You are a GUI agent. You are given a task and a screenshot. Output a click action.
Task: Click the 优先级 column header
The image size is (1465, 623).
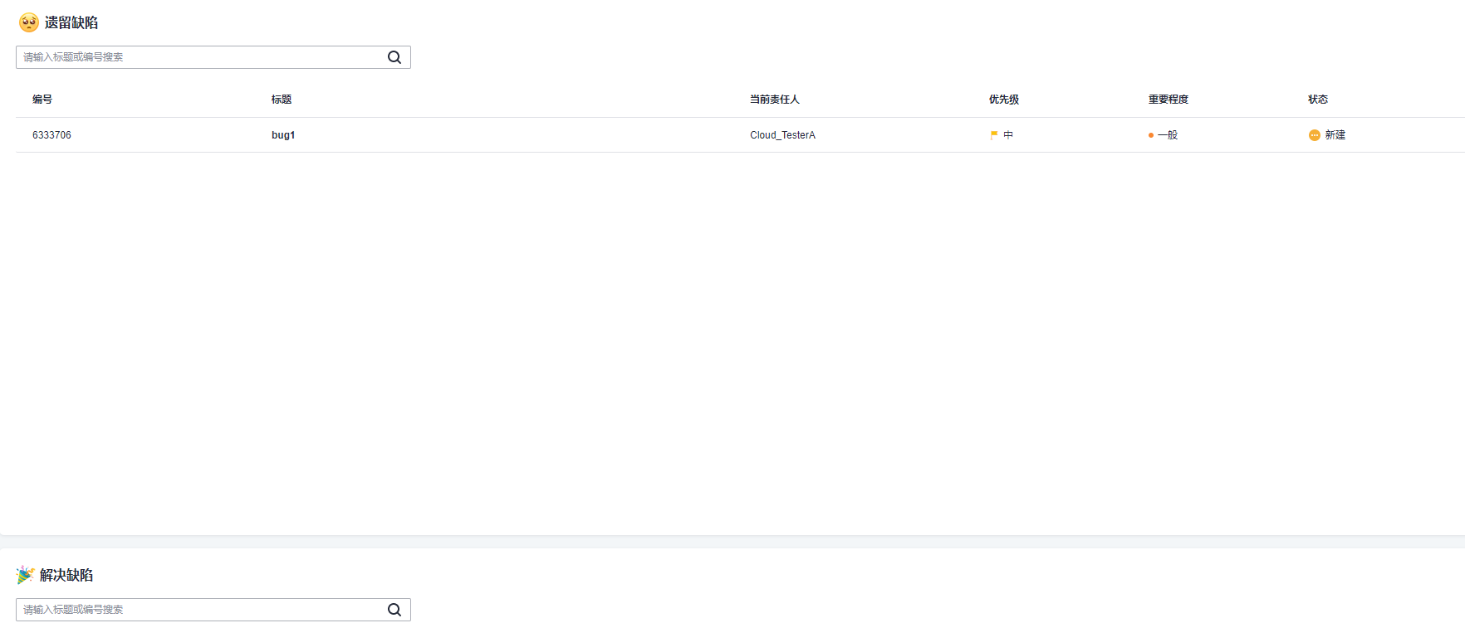(1004, 100)
